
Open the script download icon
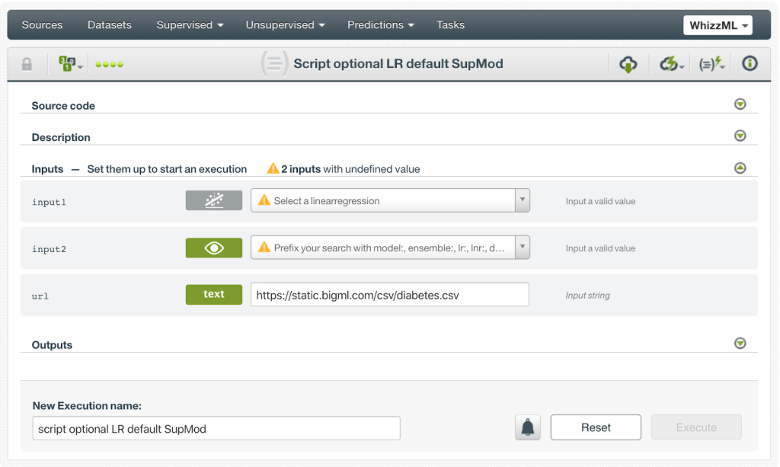coord(627,64)
